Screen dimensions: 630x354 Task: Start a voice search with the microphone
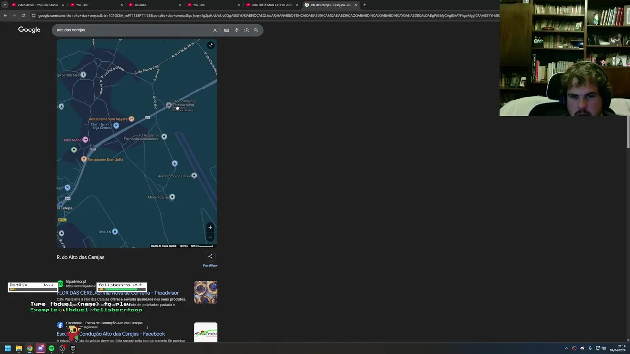(x=237, y=30)
